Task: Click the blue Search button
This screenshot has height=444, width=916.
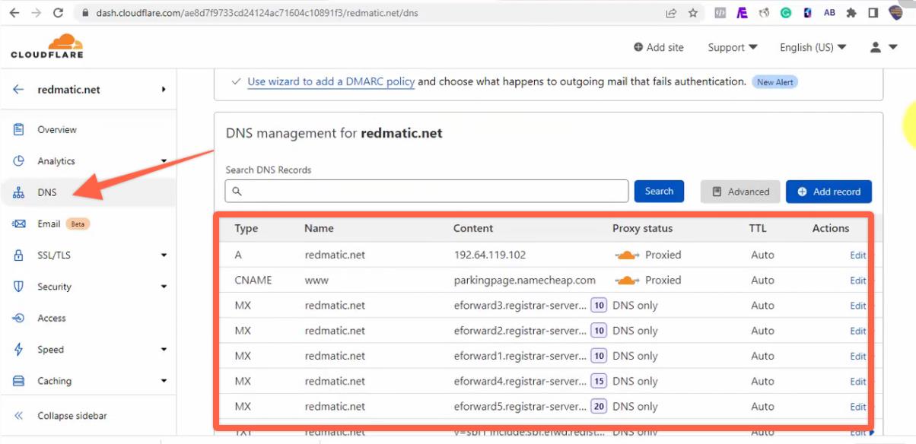Action: coord(659,191)
